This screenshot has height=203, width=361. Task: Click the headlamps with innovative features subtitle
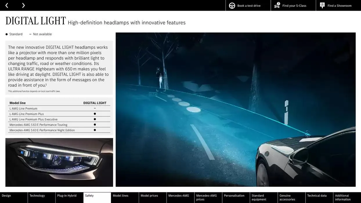(x=127, y=23)
